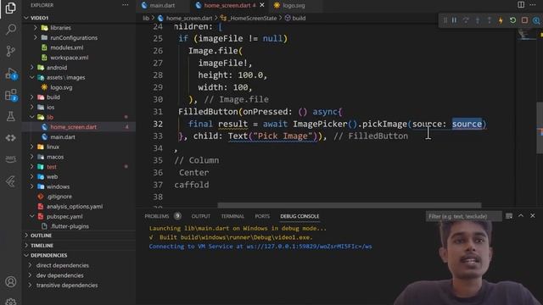Restart the debug session
The image size is (543, 305).
(x=512, y=20)
